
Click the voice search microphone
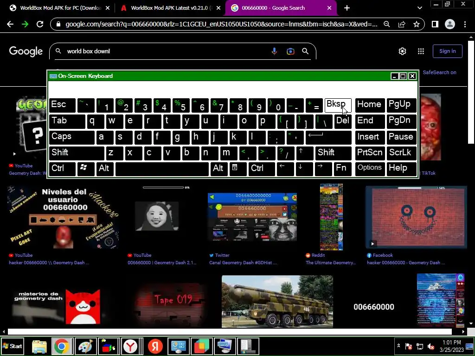point(274,51)
